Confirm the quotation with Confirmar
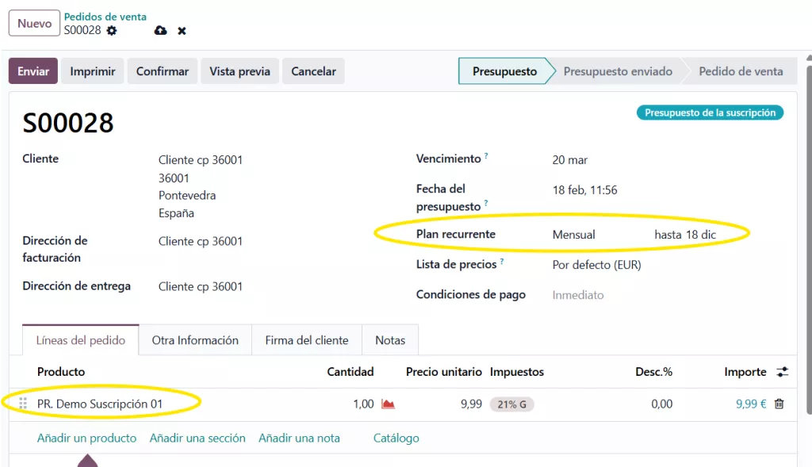This screenshot has height=467, width=812. 162,71
